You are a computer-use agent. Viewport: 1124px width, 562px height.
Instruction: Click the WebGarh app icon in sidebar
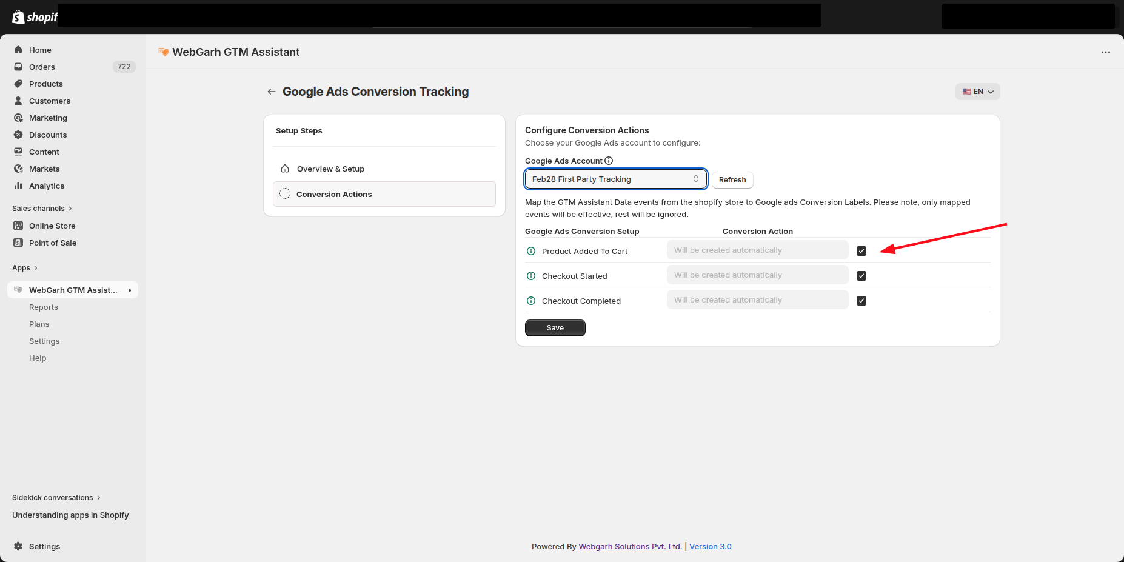(x=18, y=290)
